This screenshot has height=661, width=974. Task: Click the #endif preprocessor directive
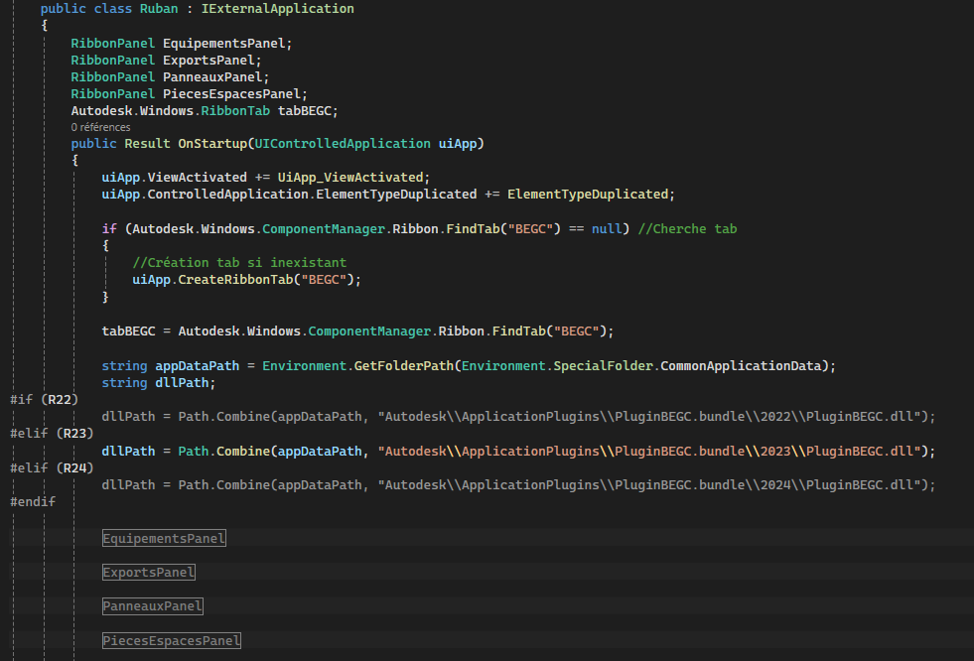coord(33,501)
